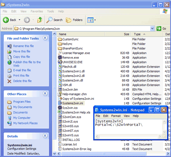Open My Documents in Other Places
The height and width of the screenshot is (157, 171).
pos(23,107)
